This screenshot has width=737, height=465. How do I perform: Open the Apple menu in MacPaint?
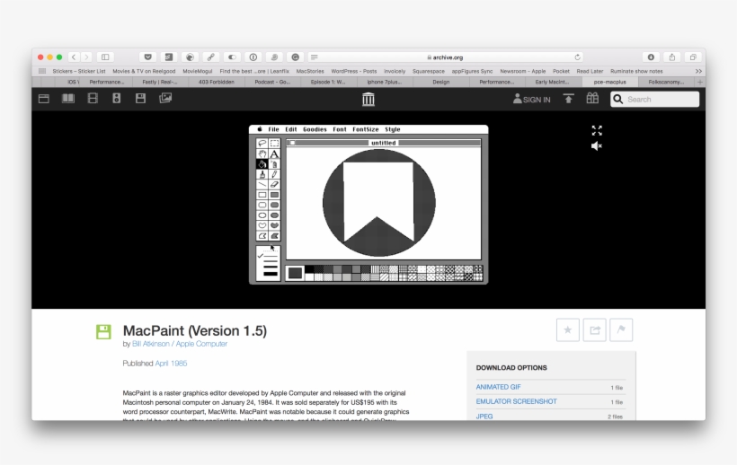click(260, 129)
